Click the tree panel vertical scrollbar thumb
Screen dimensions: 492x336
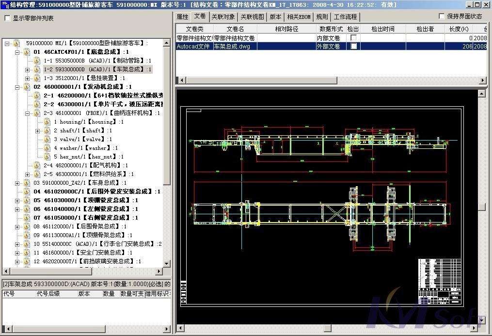pyautogui.click(x=167, y=116)
